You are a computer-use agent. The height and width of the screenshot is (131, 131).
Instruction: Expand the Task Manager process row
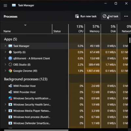[5, 46]
